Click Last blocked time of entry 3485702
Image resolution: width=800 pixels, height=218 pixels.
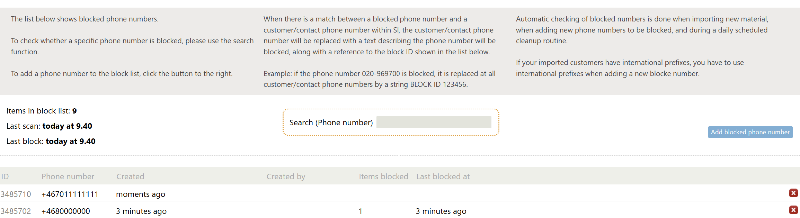(x=441, y=211)
